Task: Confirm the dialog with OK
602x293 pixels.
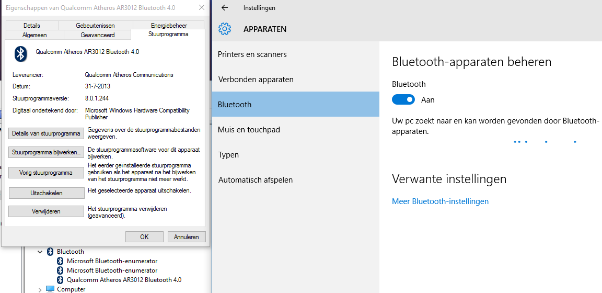Action: [144, 237]
